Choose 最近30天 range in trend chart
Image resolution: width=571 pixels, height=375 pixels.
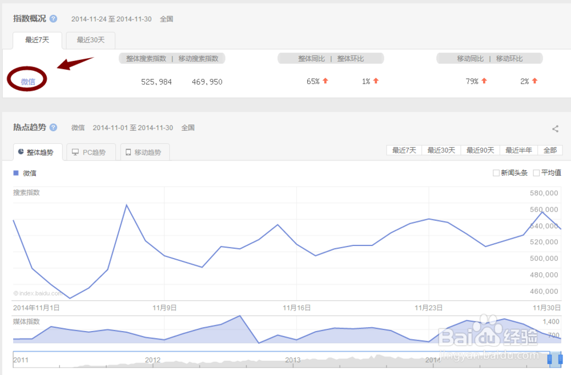click(441, 150)
